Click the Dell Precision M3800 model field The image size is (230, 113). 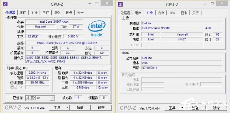click(167, 28)
